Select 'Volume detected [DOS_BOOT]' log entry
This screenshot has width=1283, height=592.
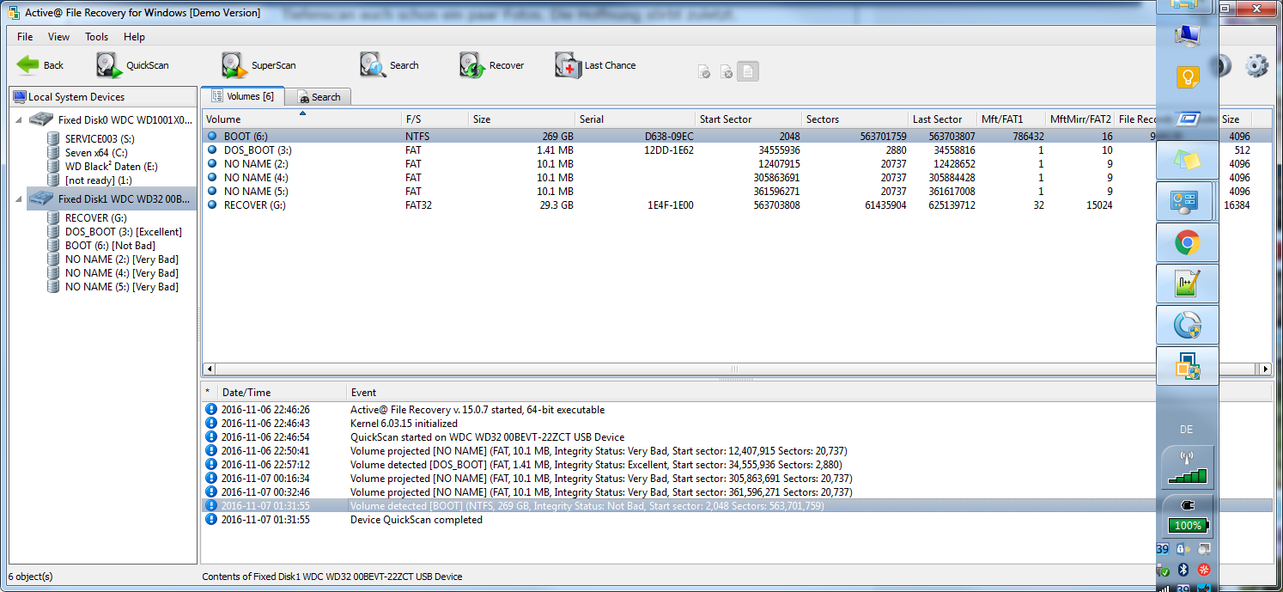[737, 465]
